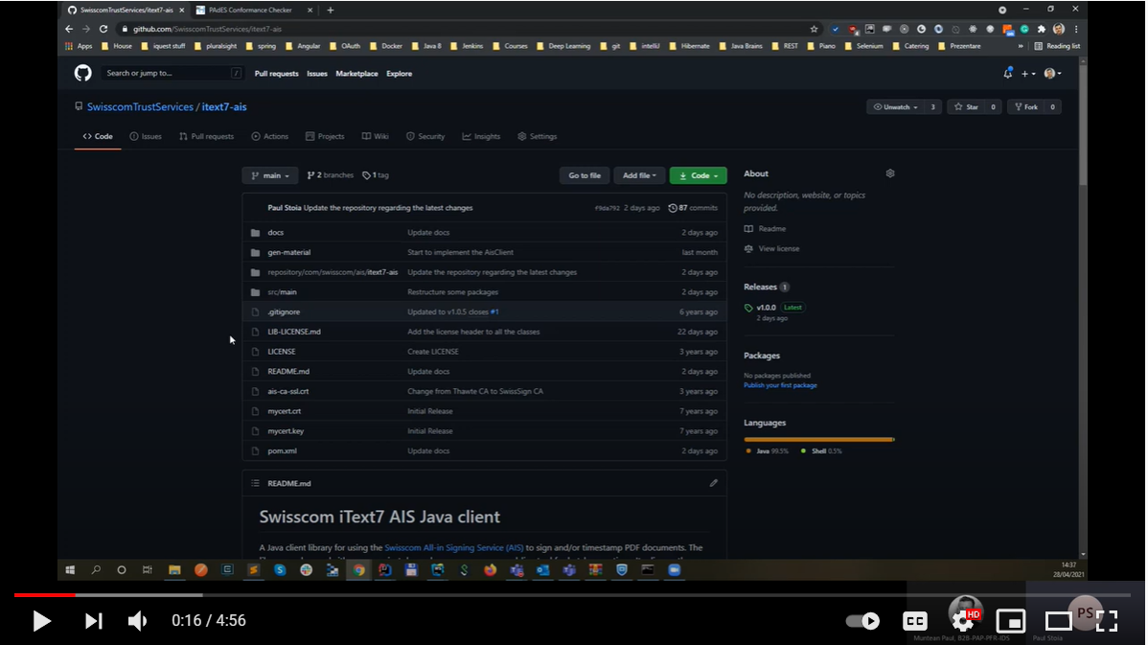Open the user avatar menu
Viewport: 1148px width, 645px height.
click(1053, 73)
